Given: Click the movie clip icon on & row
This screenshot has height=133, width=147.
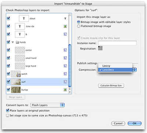Looking at the screenshot, I should click(65, 34).
